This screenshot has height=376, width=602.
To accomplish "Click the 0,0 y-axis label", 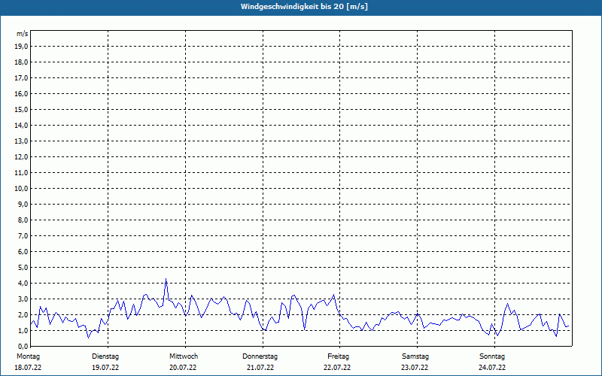I will click(24, 346).
